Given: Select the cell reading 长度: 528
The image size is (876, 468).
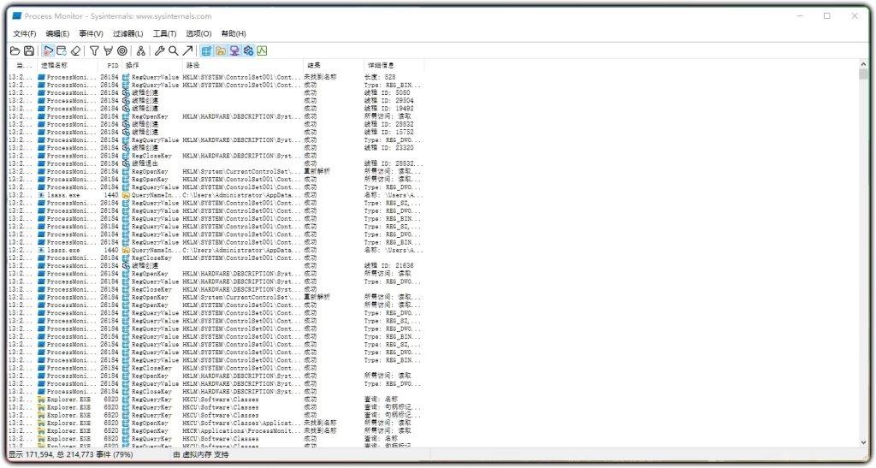Looking at the screenshot, I should 380,77.
